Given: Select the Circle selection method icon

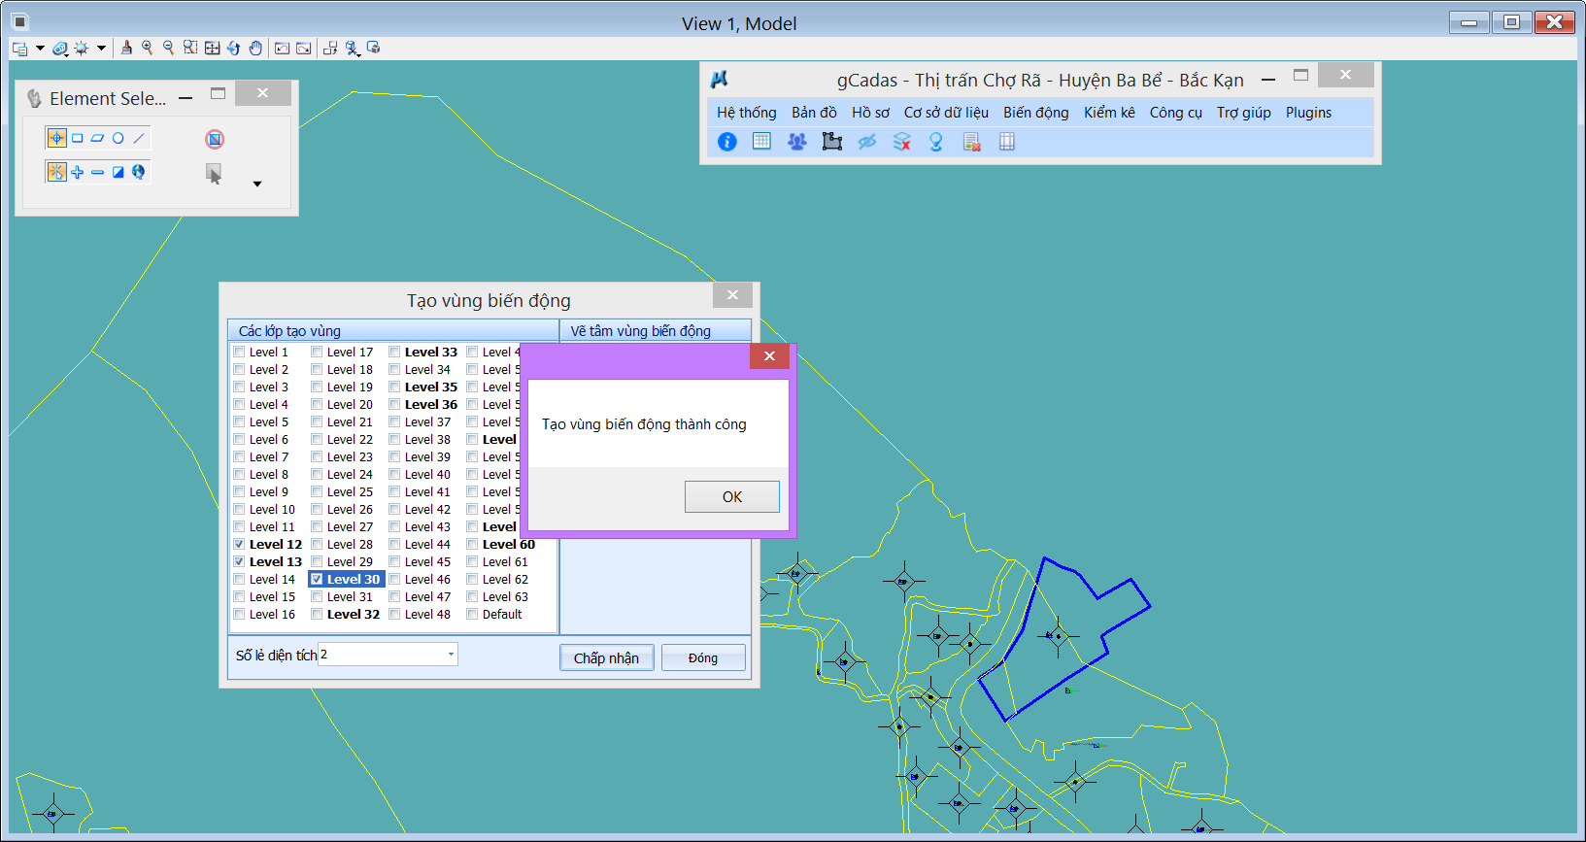Looking at the screenshot, I should tap(118, 138).
